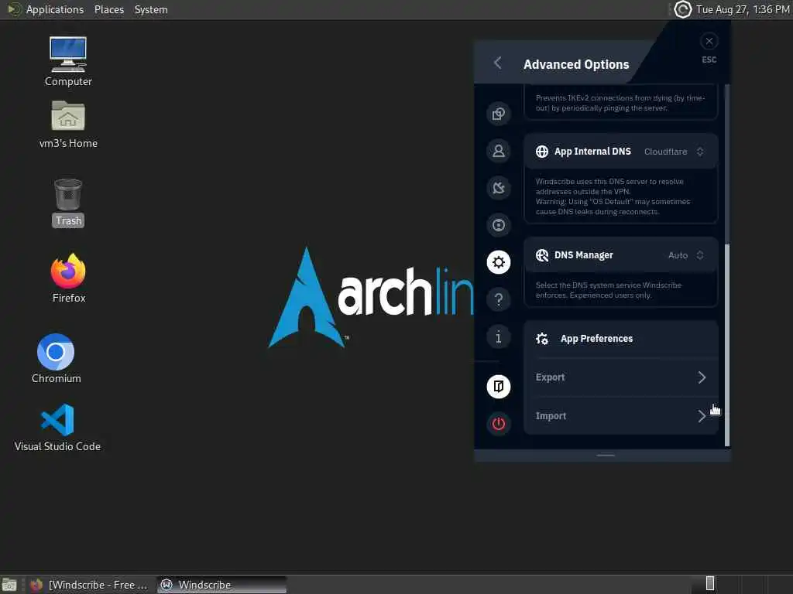Click the App Internal DNS label
Image resolution: width=793 pixels, height=594 pixels.
pos(592,152)
